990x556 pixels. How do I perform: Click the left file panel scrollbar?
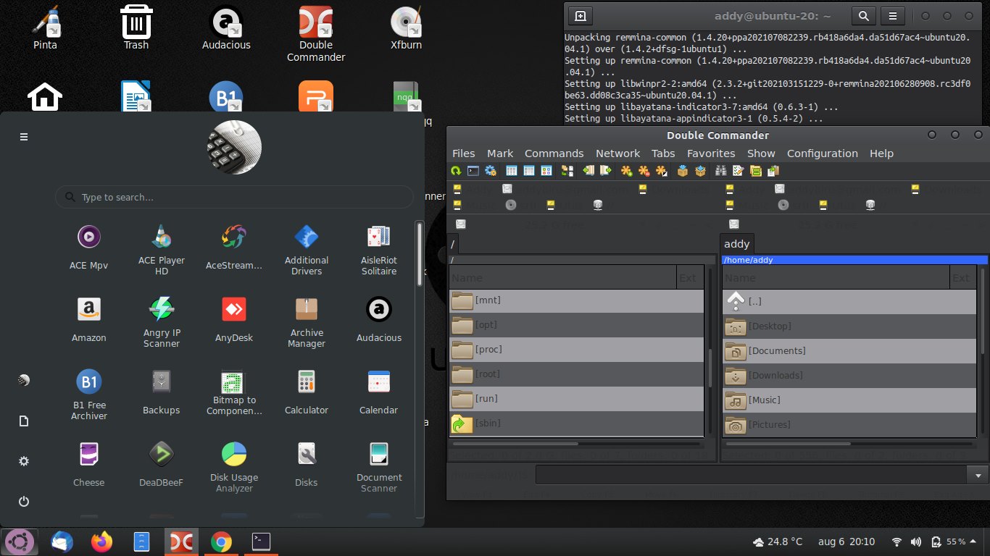710,353
